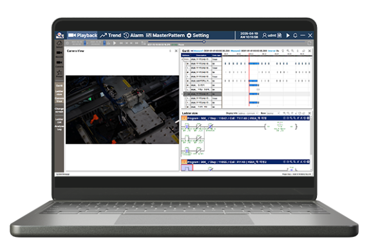369x251 pixels.
Task: Open Analyze Log from the left sidebar
Action: tap(59, 127)
